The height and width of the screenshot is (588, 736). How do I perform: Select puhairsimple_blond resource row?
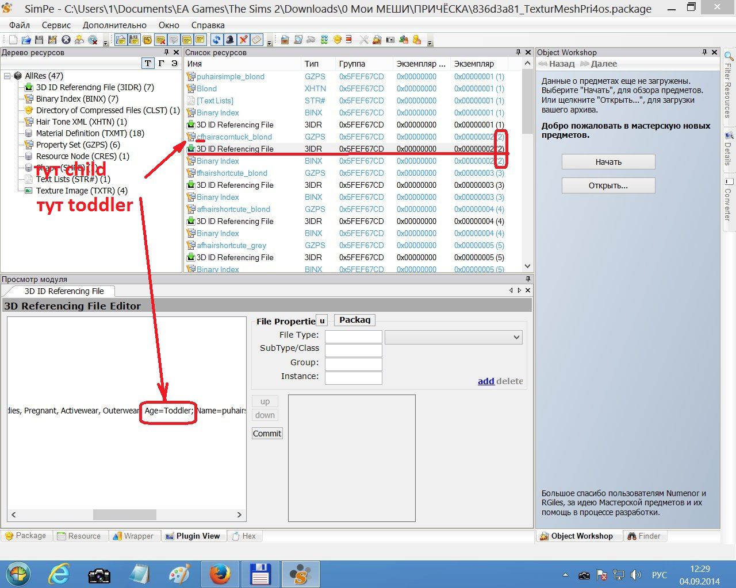353,76
